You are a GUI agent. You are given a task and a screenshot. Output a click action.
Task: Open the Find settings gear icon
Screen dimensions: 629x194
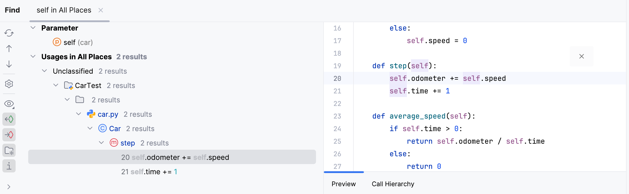click(x=9, y=84)
